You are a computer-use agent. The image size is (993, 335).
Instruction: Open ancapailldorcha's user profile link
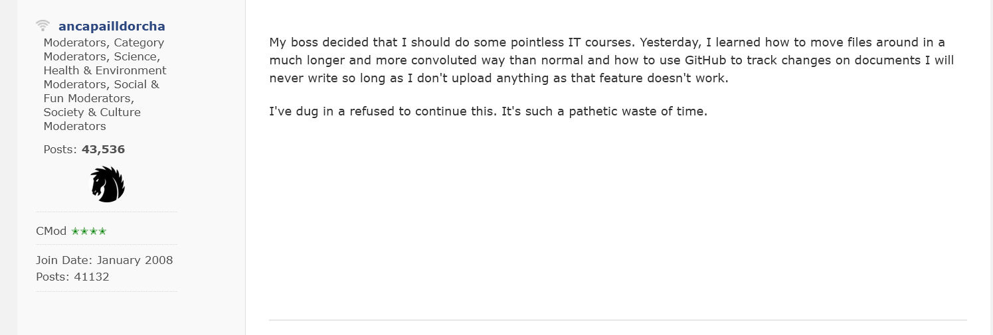pos(112,27)
